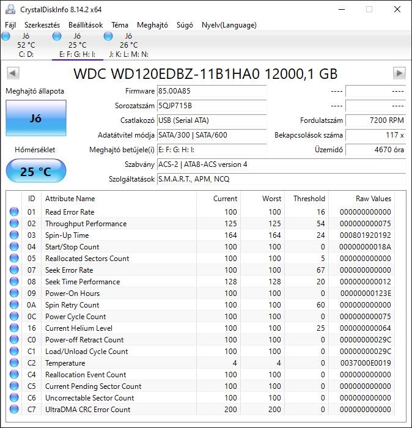Screen dimensions: 412x428
Task: Click status icon for Current Helium Level
Action: tap(14, 328)
